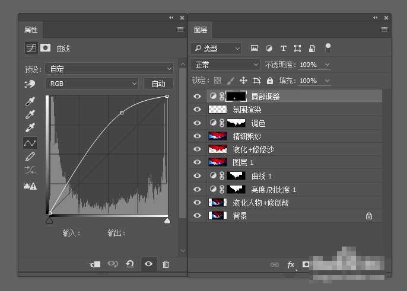This screenshot has width=407, height=291.
Task: Switch to the 图层 panel tab
Action: [201, 30]
